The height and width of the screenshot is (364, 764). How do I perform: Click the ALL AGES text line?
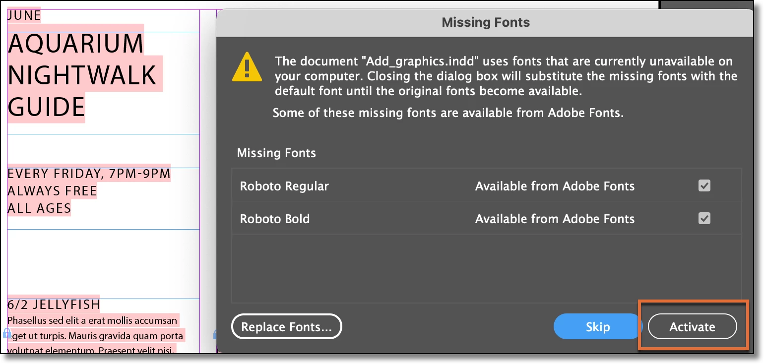(39, 208)
